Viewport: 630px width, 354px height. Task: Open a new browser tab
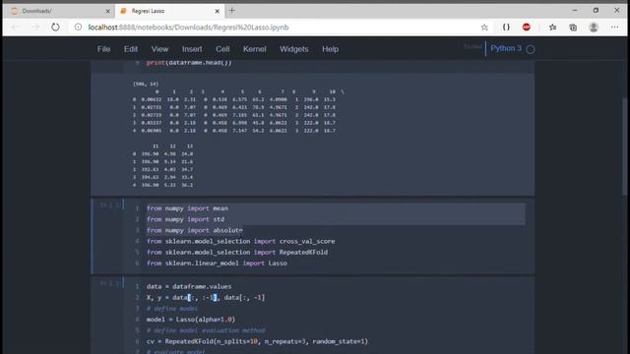[x=232, y=11]
